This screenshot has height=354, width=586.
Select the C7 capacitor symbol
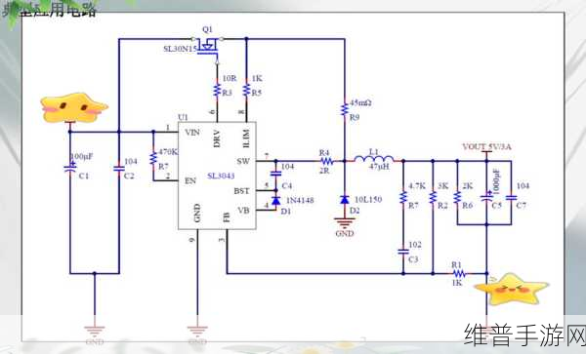[x=511, y=198]
